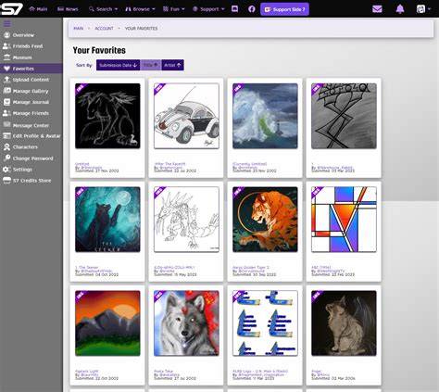Open S7 Credits Store in sidebar
The image size is (439, 392).
pos(31,181)
